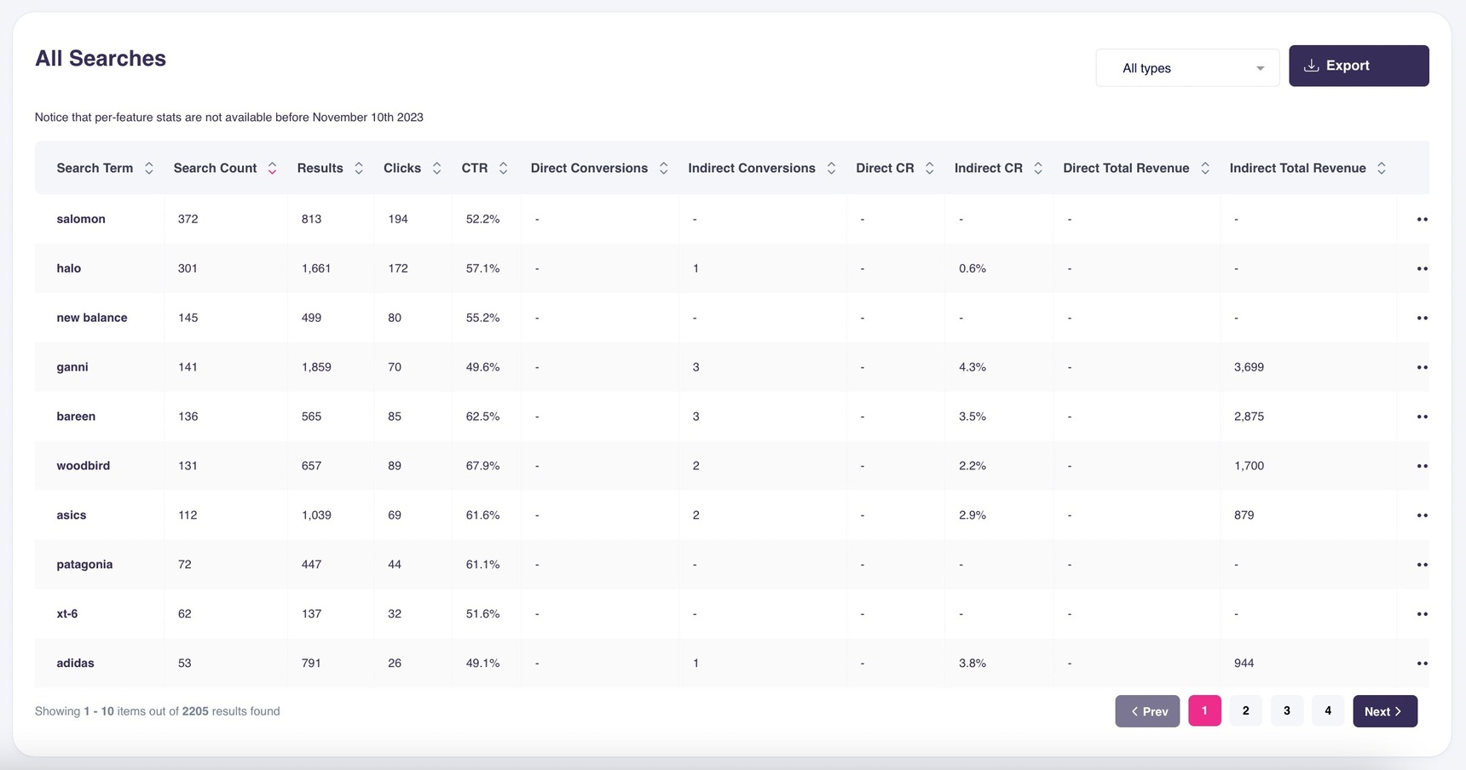Sort table by Search Term column
The height and width of the screenshot is (770, 1466).
tap(148, 169)
